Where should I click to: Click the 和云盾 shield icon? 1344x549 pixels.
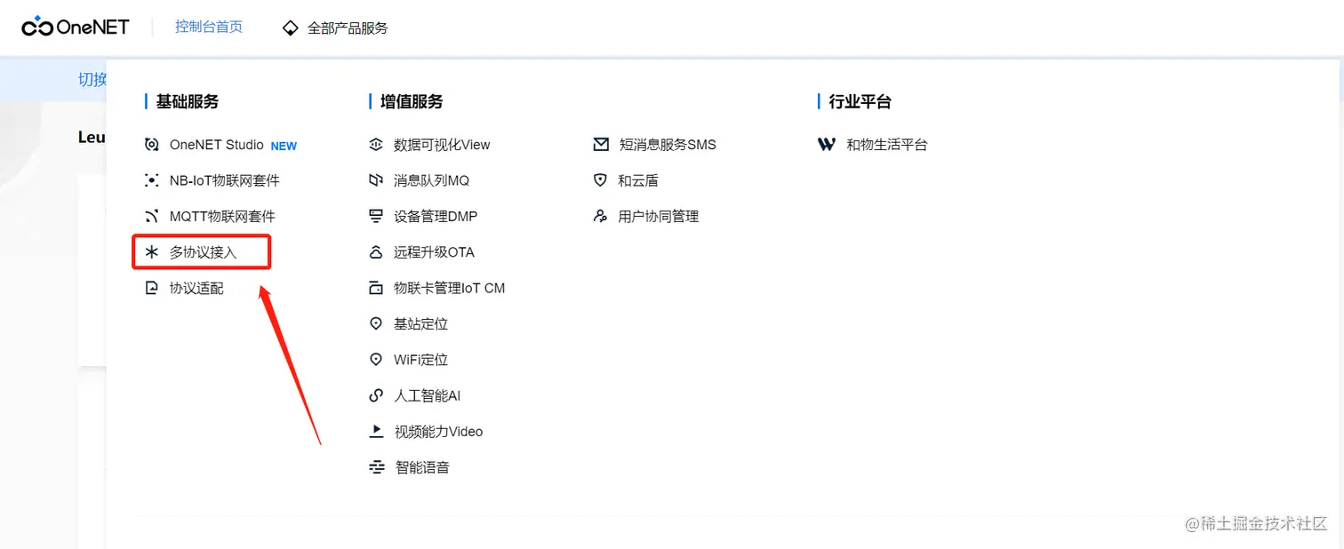tap(601, 180)
